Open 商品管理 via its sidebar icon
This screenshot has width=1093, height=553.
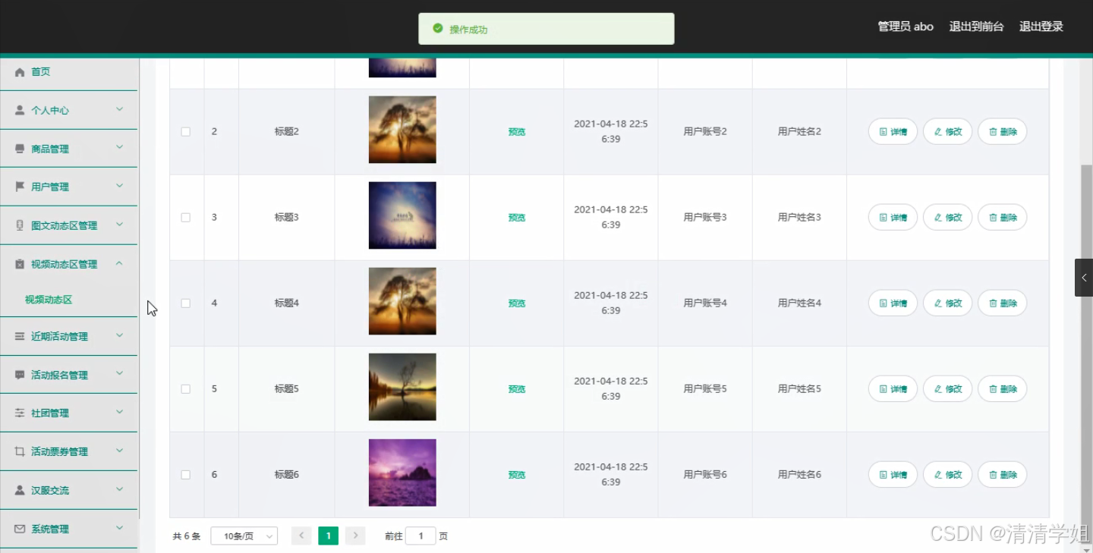pyautogui.click(x=20, y=148)
